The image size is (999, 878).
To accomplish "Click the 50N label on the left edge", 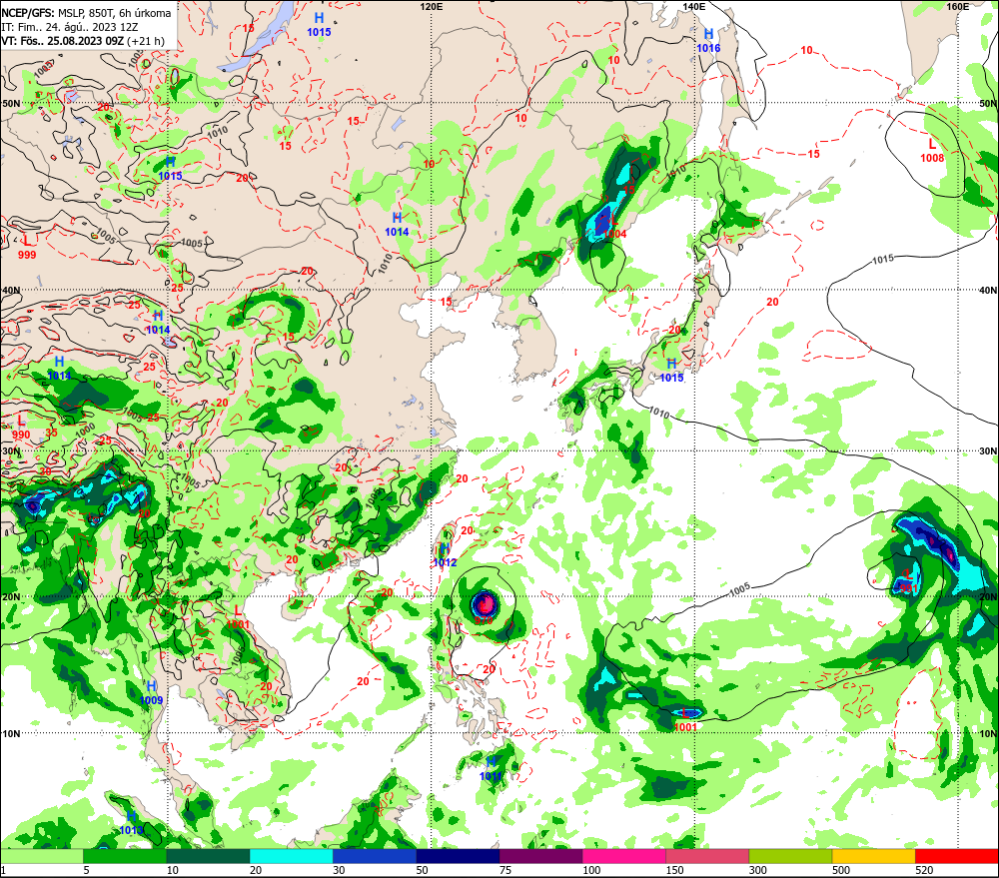I will 10,103.
